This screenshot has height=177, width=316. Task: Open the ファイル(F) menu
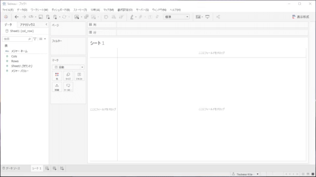[x=8, y=10]
